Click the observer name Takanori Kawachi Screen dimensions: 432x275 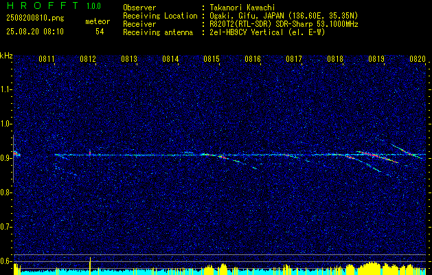[x=242, y=8]
